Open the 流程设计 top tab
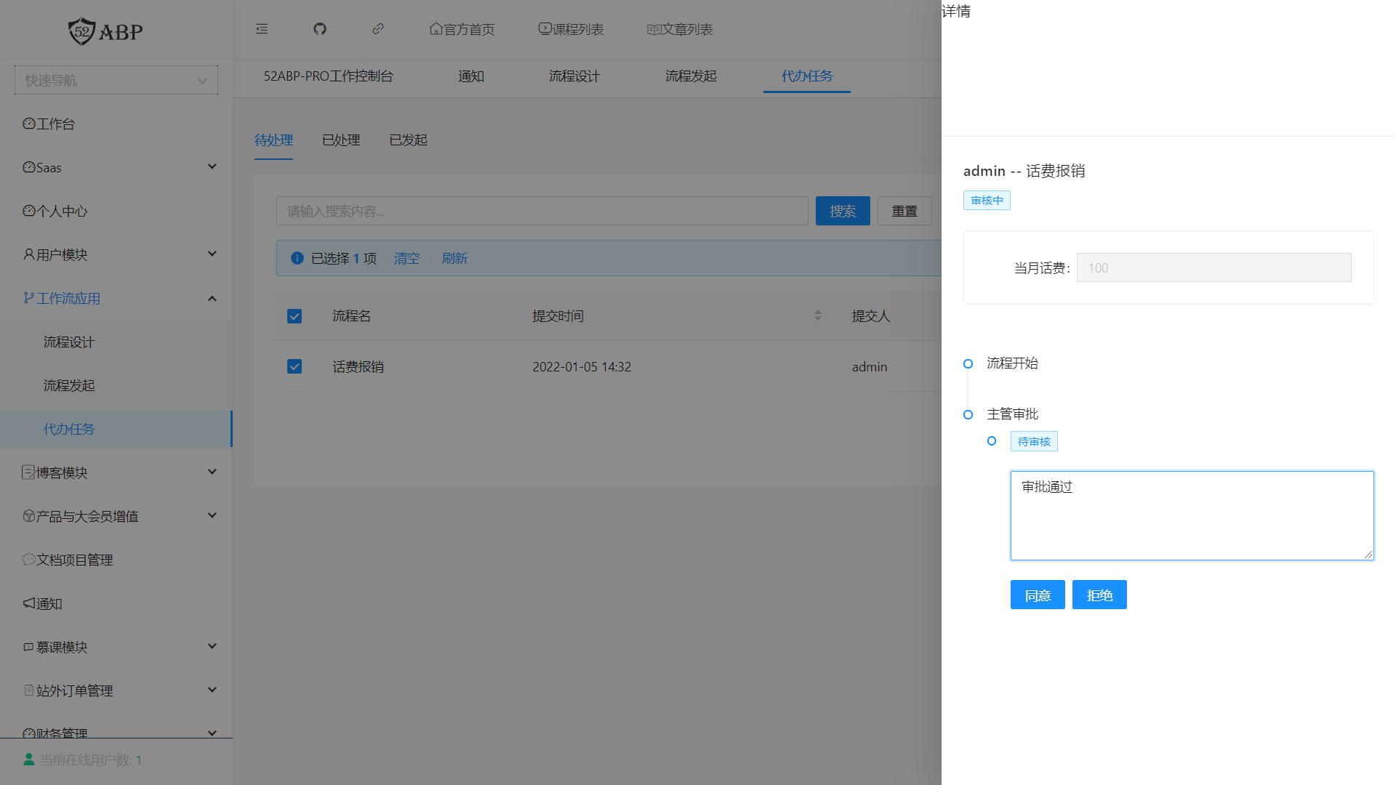This screenshot has width=1396, height=785. pos(574,76)
